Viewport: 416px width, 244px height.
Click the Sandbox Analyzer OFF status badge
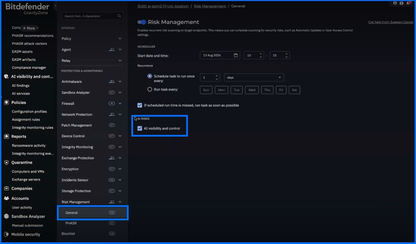click(112, 92)
